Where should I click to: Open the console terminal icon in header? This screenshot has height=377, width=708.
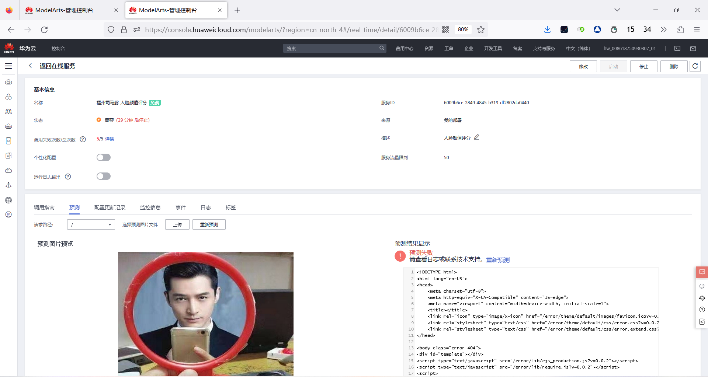coord(677,48)
